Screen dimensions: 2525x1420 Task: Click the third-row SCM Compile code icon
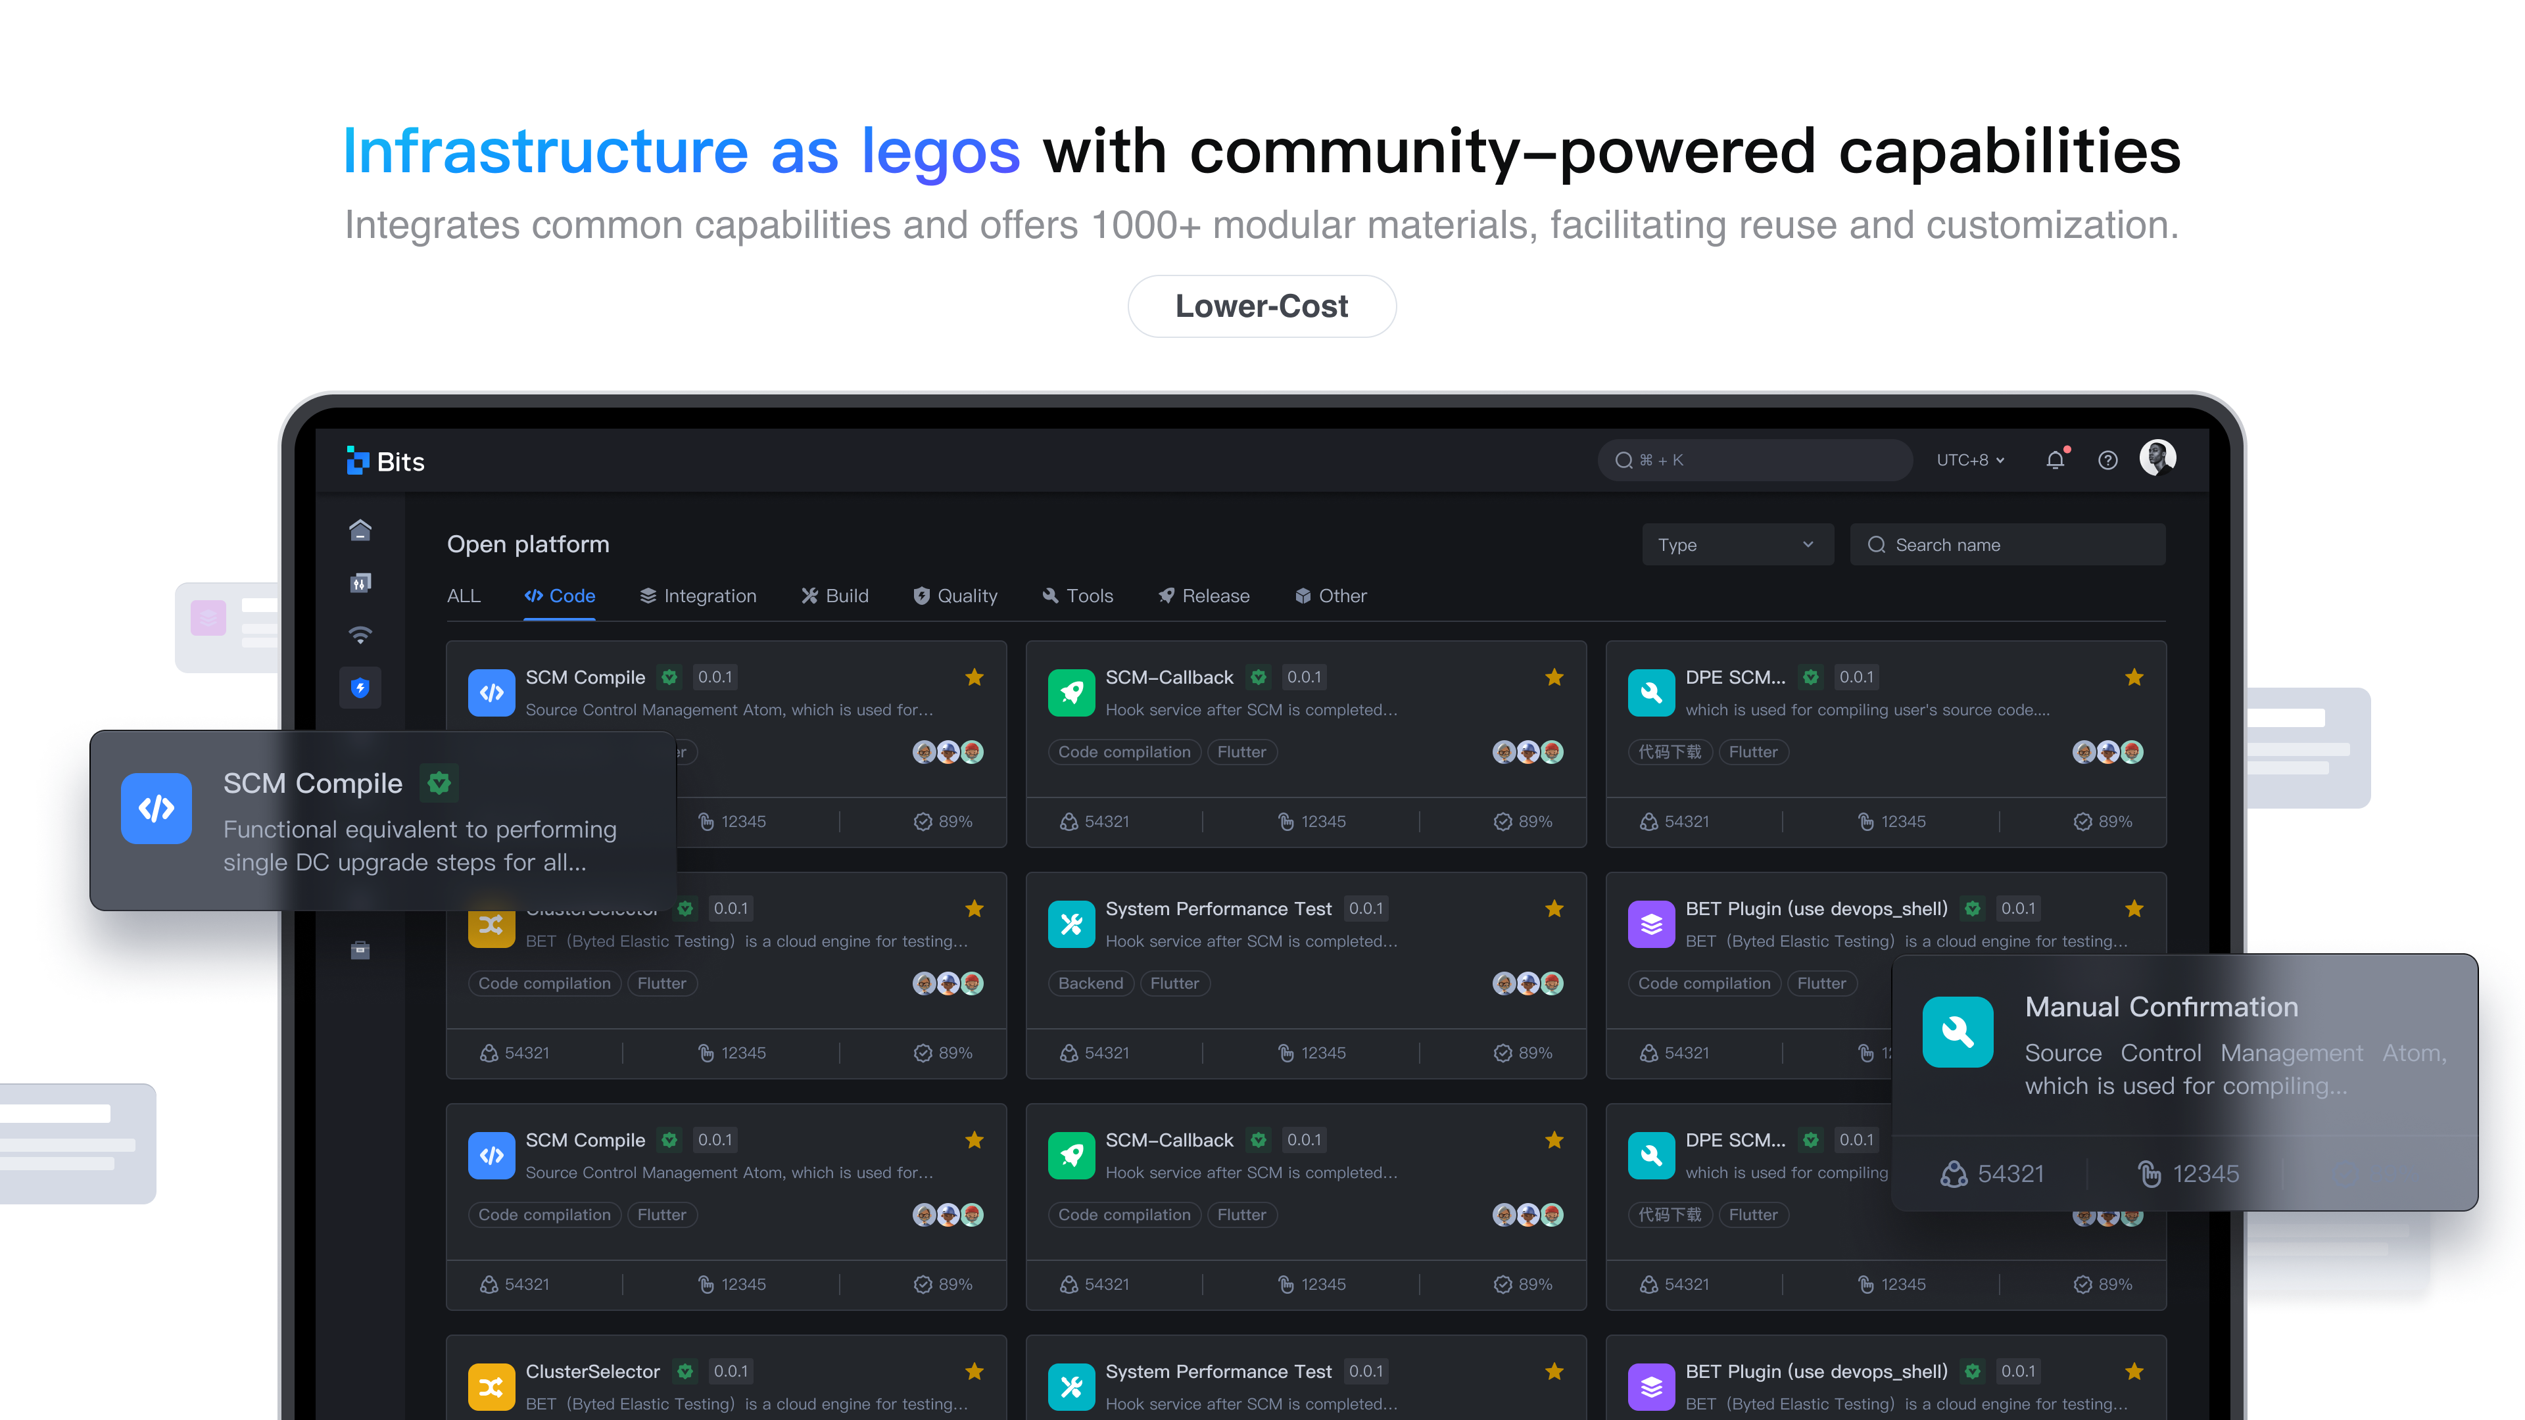(x=491, y=1156)
